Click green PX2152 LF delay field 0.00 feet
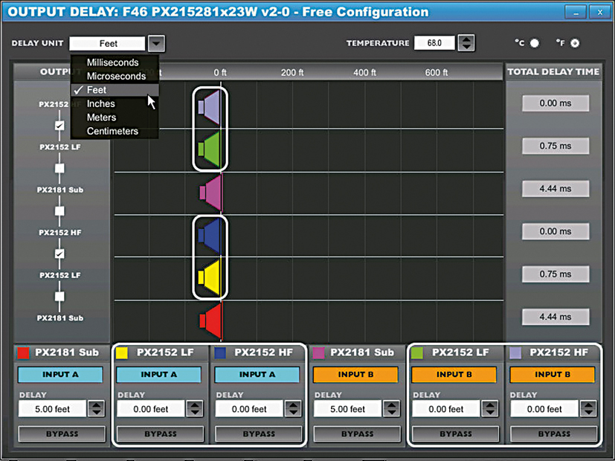 [446, 409]
